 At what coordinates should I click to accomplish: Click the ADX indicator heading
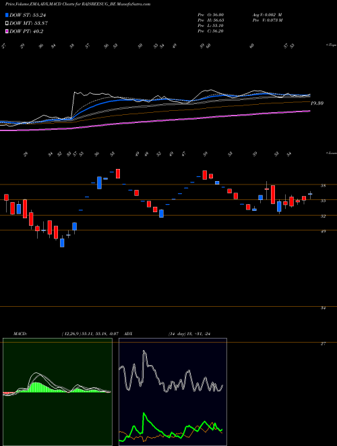tap(128, 334)
